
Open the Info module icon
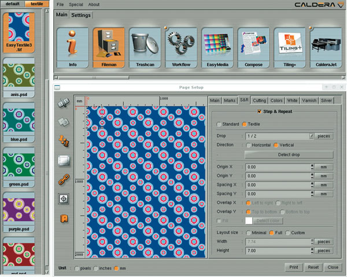(73, 48)
